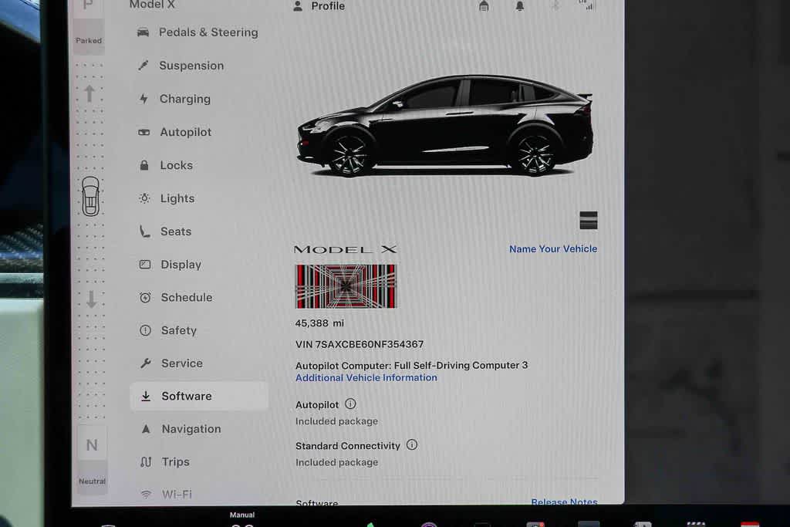Viewport: 790px width, 527px height.
Task: Click the Software download arrow icon
Action: tap(146, 396)
